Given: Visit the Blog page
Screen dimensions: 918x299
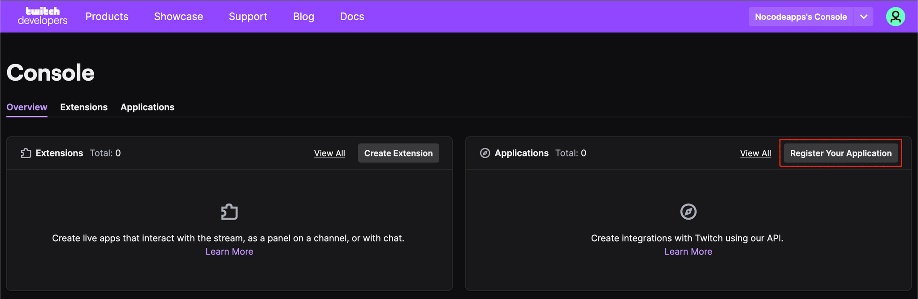Looking at the screenshot, I should (303, 17).
